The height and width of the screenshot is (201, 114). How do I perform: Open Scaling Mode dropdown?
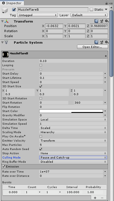[73, 132]
